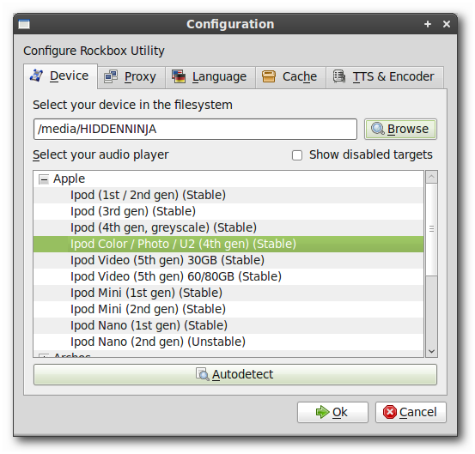This screenshot has height=454, width=475.
Task: Confirm settings with the Ok button
Action: tap(332, 412)
